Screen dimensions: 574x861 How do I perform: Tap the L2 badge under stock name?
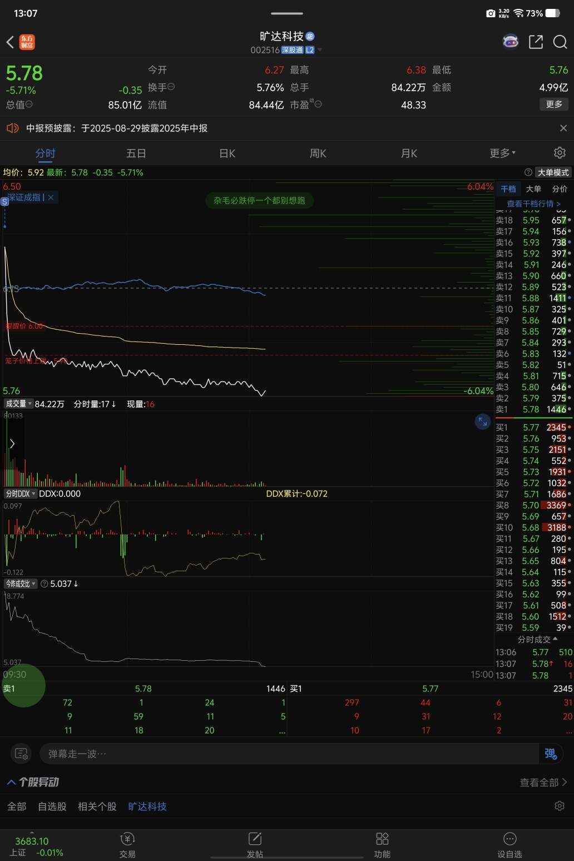(x=310, y=50)
